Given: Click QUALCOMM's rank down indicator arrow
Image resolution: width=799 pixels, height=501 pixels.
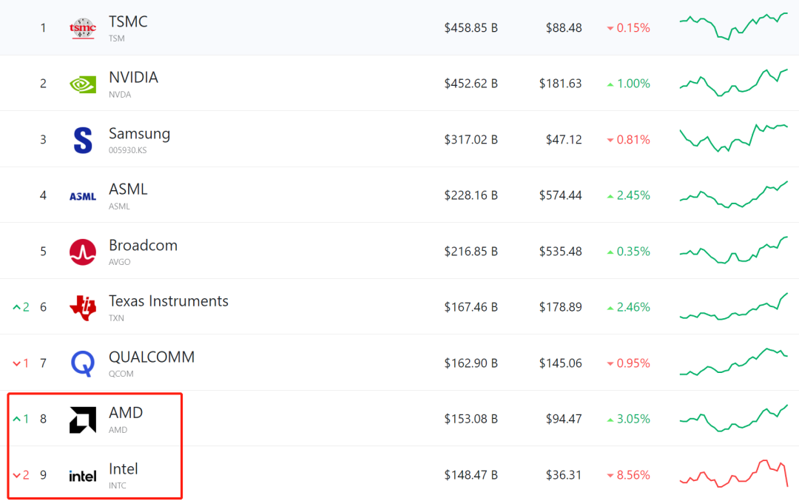Looking at the screenshot, I should pyautogui.click(x=17, y=363).
